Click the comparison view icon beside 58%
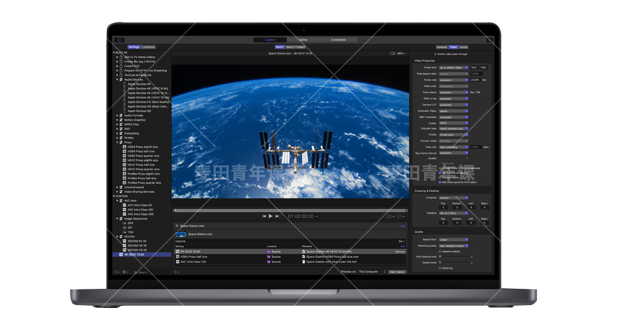The height and width of the screenshot is (317, 639). 393,53
